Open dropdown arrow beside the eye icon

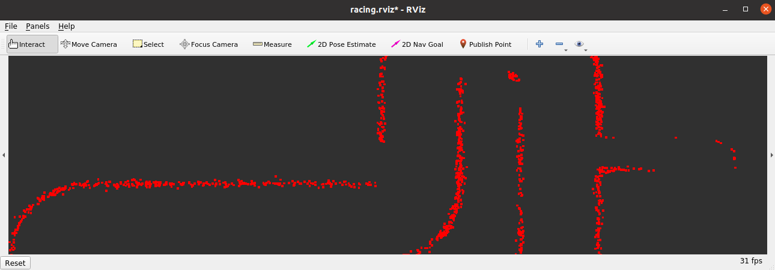pos(586,50)
